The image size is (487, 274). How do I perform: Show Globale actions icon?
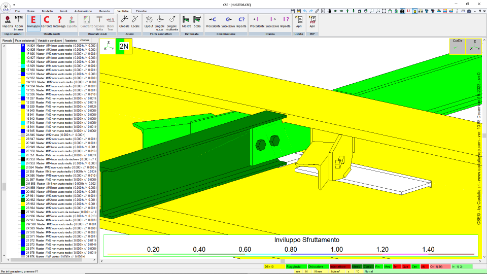point(124,22)
